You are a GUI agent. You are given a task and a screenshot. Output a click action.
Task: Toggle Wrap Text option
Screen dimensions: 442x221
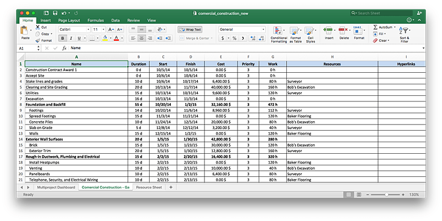[190, 30]
